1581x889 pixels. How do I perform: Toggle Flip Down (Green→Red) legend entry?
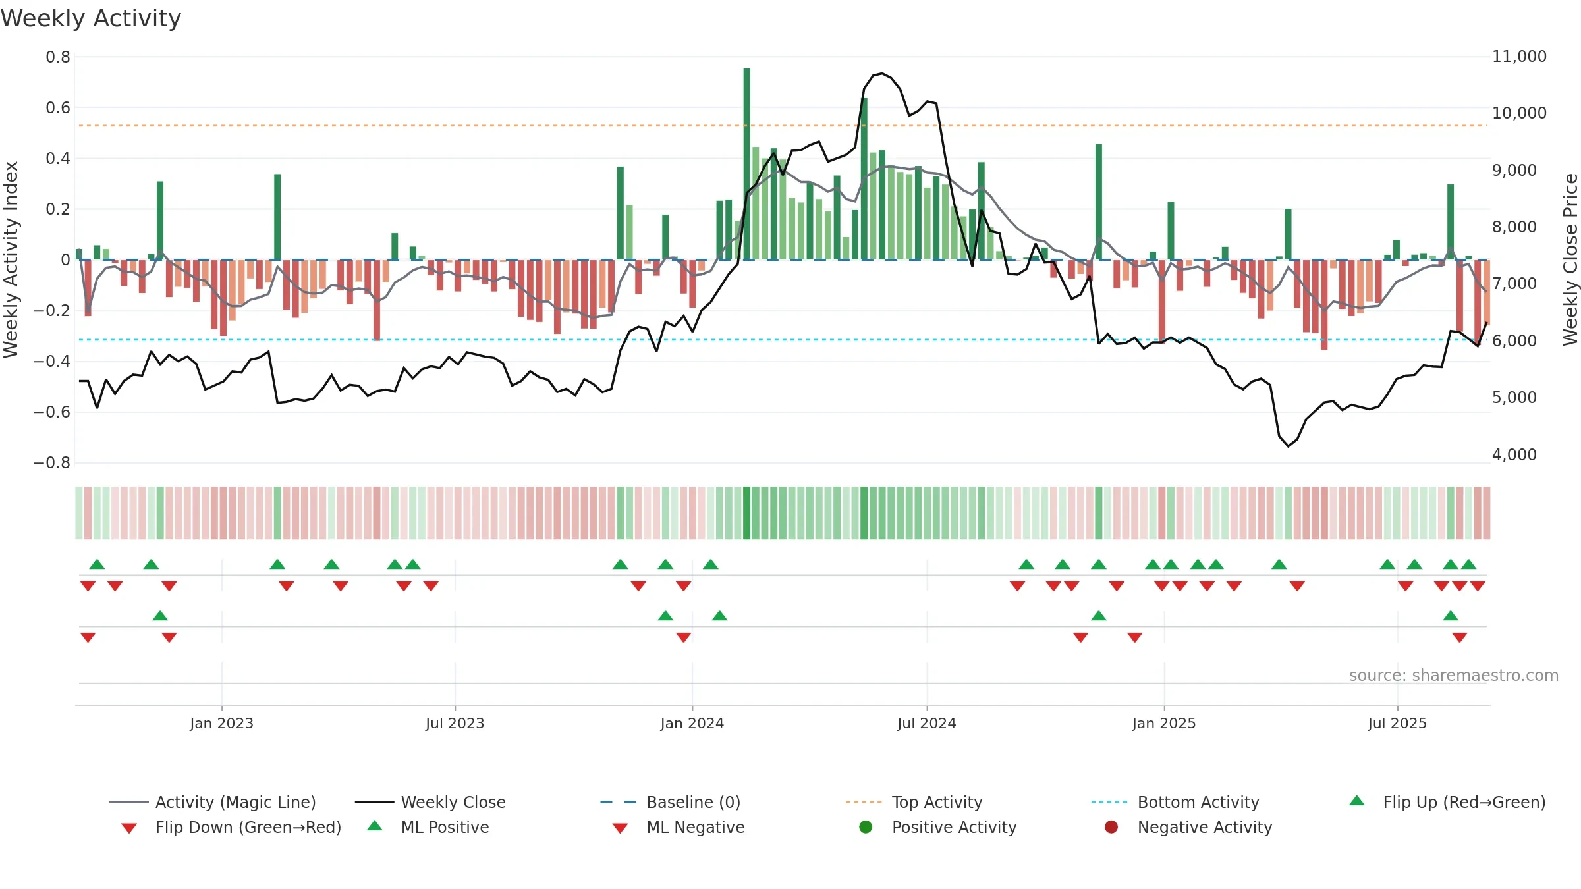point(231,827)
